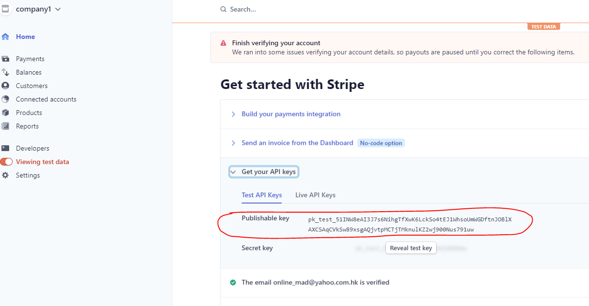Click the green verified checkmark icon
Image resolution: width=589 pixels, height=306 pixels.
pos(233,282)
